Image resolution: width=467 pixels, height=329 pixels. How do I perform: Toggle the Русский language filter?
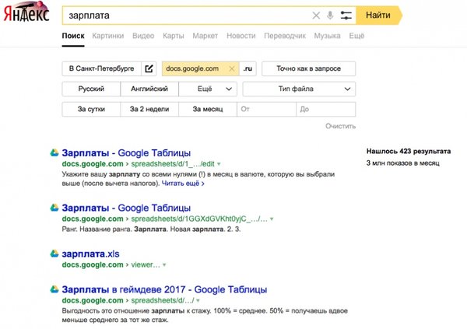[x=91, y=89]
